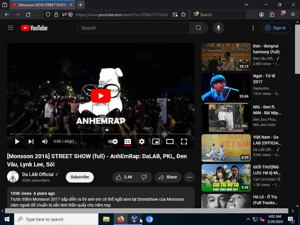Open File Explorer from the taskbar

106,219
